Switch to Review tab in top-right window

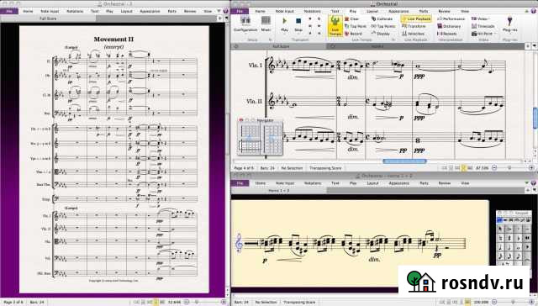444,11
